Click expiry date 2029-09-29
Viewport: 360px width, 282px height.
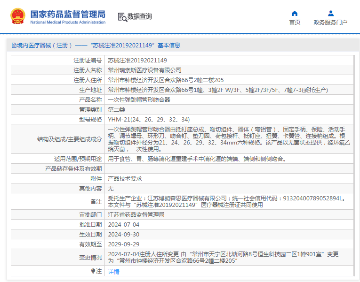pyautogui.click(x=123, y=244)
